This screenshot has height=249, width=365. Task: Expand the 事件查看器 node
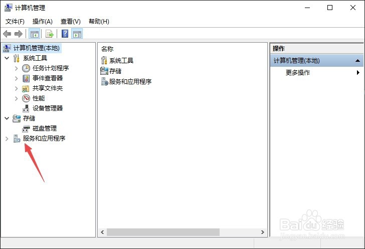tap(16, 78)
